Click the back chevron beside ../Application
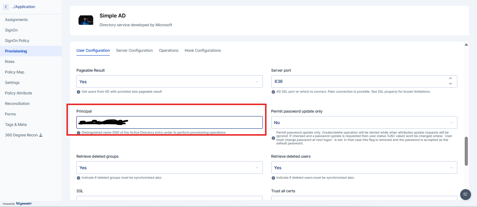Screen dimensions: 477x207 (x=6, y=7)
